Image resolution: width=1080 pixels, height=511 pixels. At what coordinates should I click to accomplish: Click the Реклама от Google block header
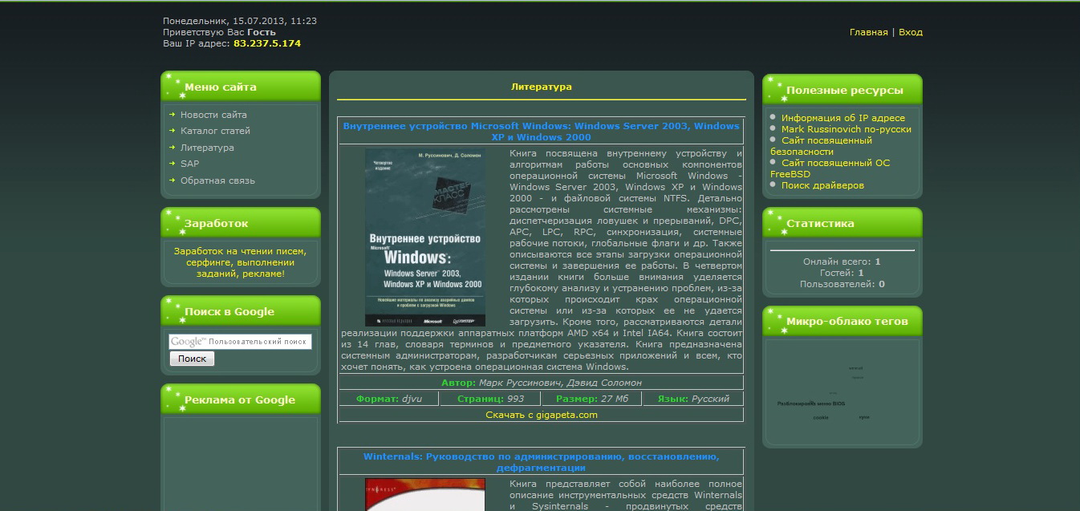click(241, 399)
